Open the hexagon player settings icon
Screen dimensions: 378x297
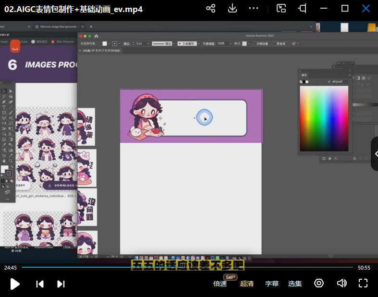click(319, 283)
